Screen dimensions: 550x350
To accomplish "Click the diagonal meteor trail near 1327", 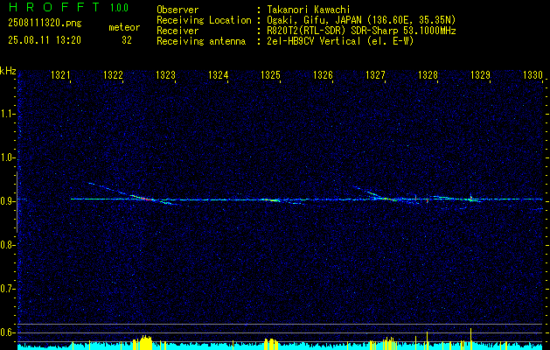I will click(x=373, y=192).
